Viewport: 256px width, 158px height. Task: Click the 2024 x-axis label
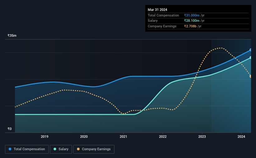241,137
